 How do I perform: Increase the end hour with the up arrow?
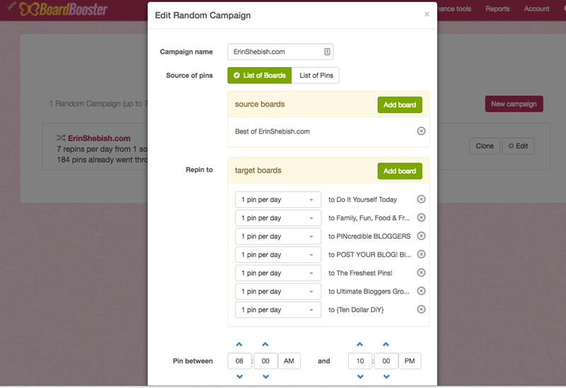tap(360, 344)
